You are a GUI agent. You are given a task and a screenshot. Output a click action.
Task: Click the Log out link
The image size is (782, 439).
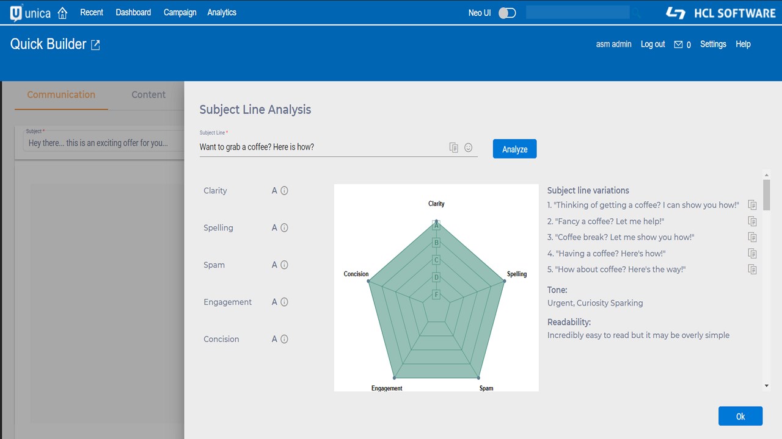click(x=652, y=45)
